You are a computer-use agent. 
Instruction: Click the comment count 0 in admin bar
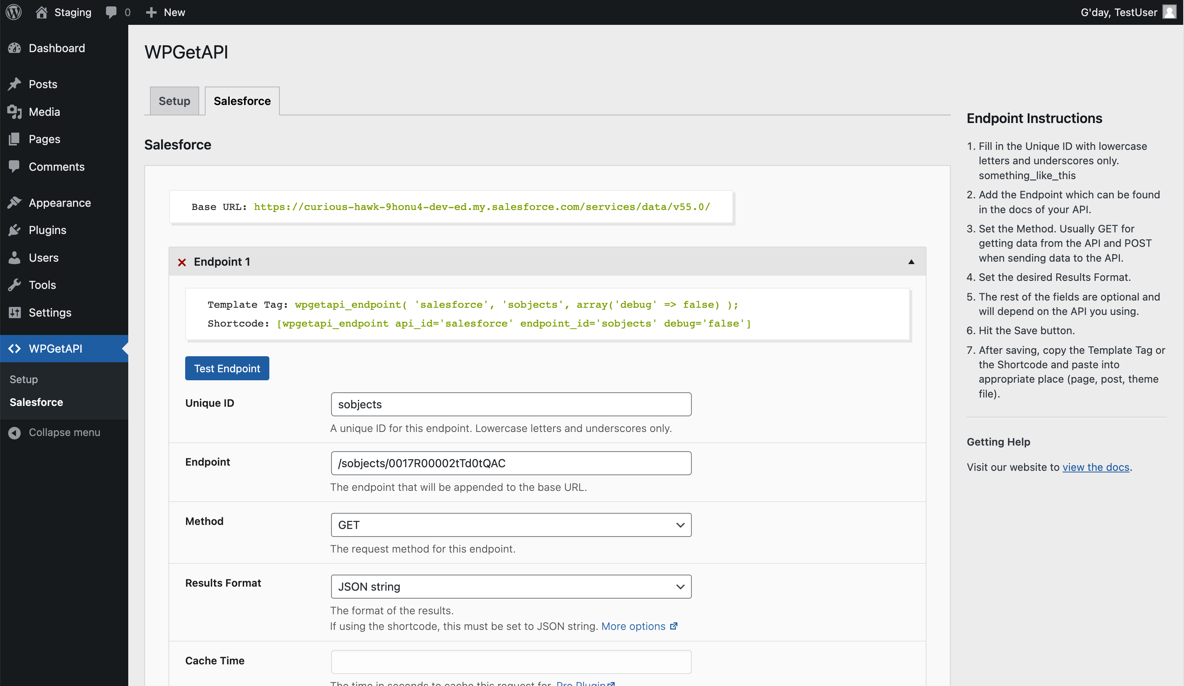click(x=127, y=12)
